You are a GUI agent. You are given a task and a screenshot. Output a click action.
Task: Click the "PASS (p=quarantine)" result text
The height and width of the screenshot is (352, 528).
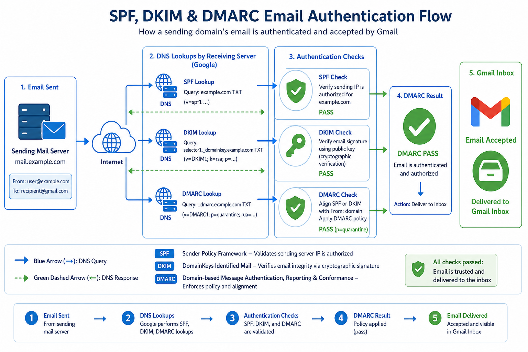pyautogui.click(x=343, y=229)
